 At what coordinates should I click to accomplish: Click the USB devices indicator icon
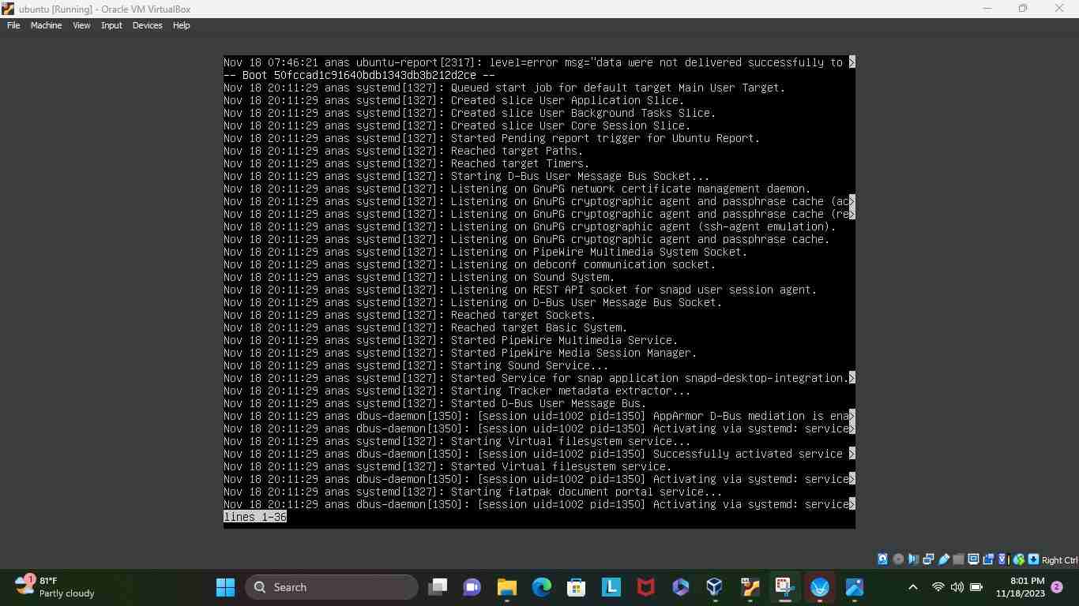coord(943,559)
